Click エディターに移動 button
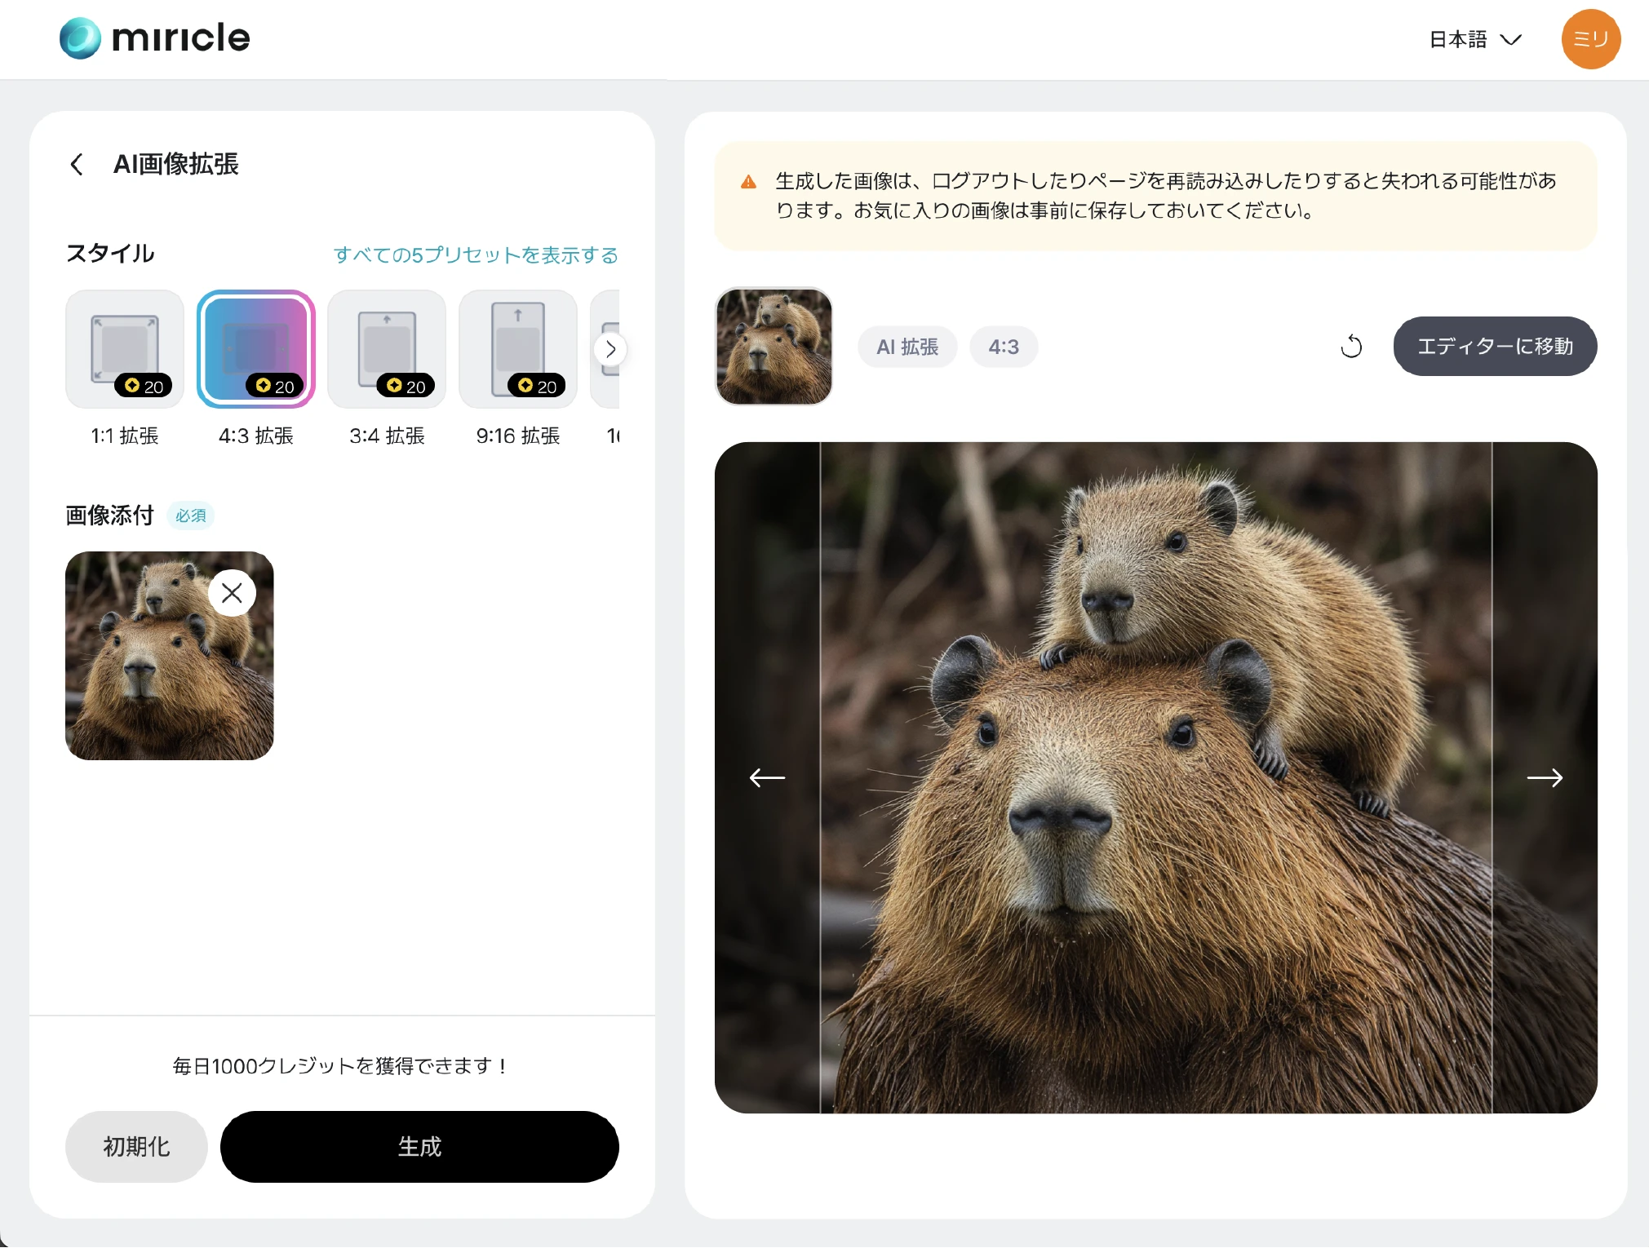The width and height of the screenshot is (1649, 1248). pos(1494,347)
